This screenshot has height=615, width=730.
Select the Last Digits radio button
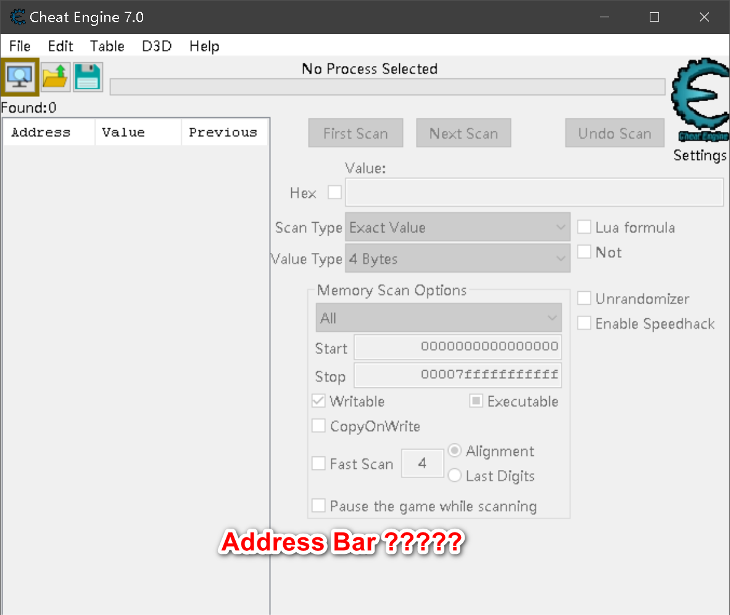click(455, 476)
